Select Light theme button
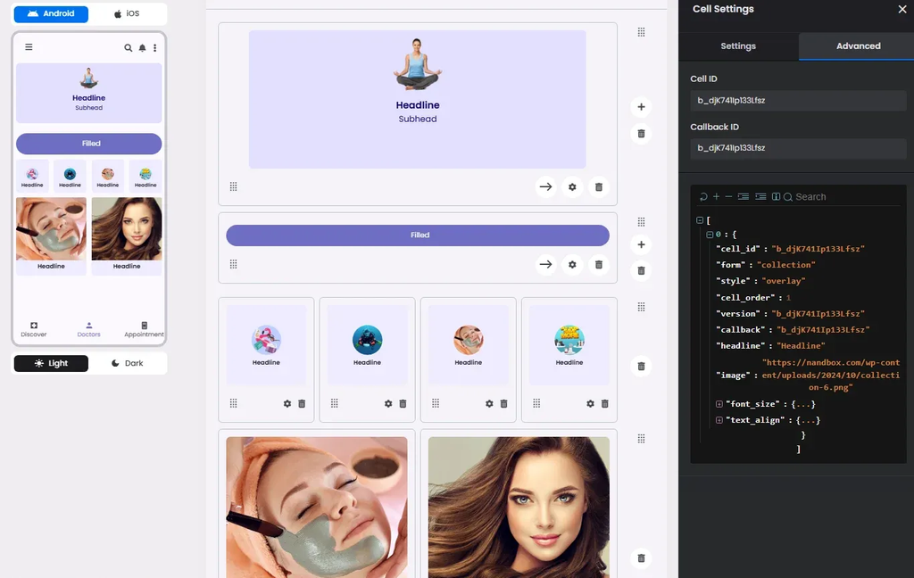Image resolution: width=914 pixels, height=578 pixels. pos(51,363)
